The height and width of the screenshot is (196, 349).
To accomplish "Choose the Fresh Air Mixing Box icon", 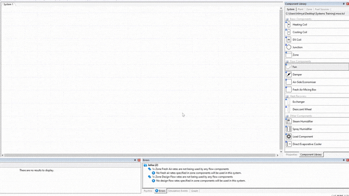I will [x=288, y=89].
